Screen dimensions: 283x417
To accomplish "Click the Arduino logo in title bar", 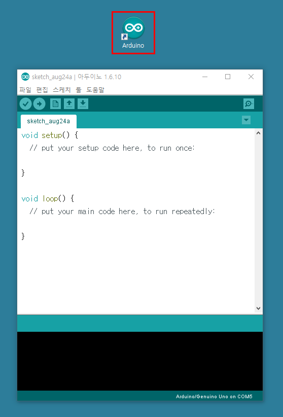I will point(25,77).
